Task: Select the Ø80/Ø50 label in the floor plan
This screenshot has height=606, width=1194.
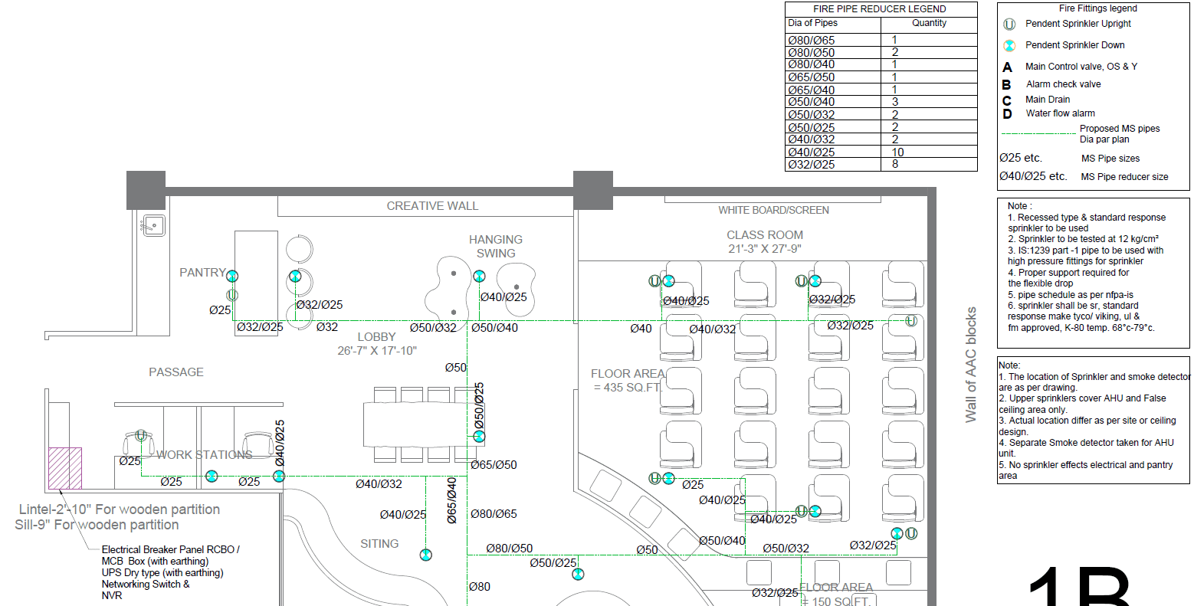Action: [510, 549]
